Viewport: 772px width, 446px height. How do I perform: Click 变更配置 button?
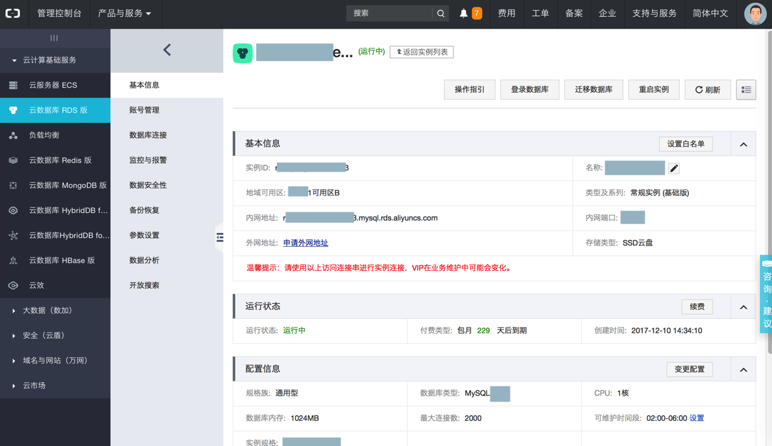(690, 370)
